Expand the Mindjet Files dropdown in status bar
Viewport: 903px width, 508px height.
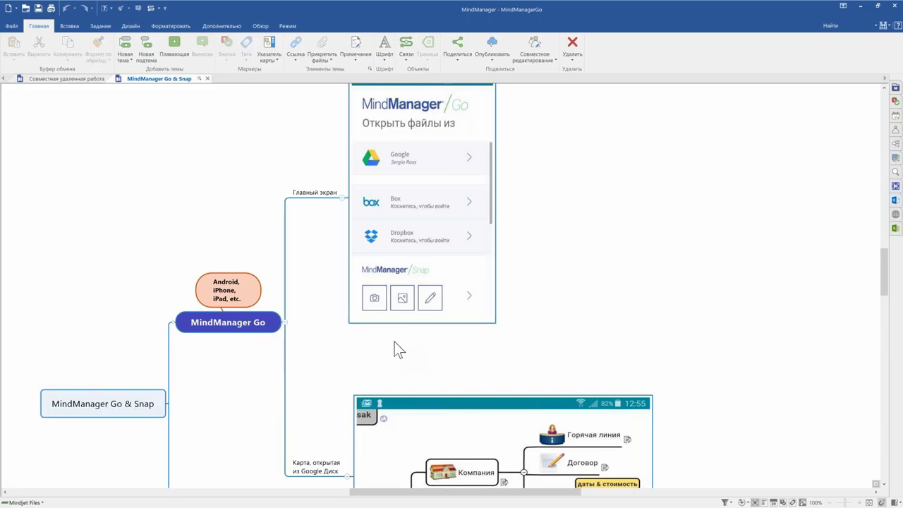tap(42, 502)
